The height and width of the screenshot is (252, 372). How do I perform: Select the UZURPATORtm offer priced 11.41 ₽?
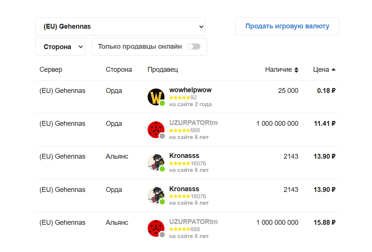324,124
